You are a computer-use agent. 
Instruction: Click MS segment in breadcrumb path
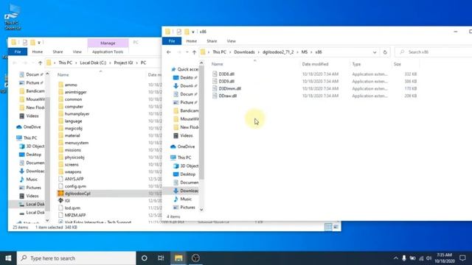(x=305, y=52)
